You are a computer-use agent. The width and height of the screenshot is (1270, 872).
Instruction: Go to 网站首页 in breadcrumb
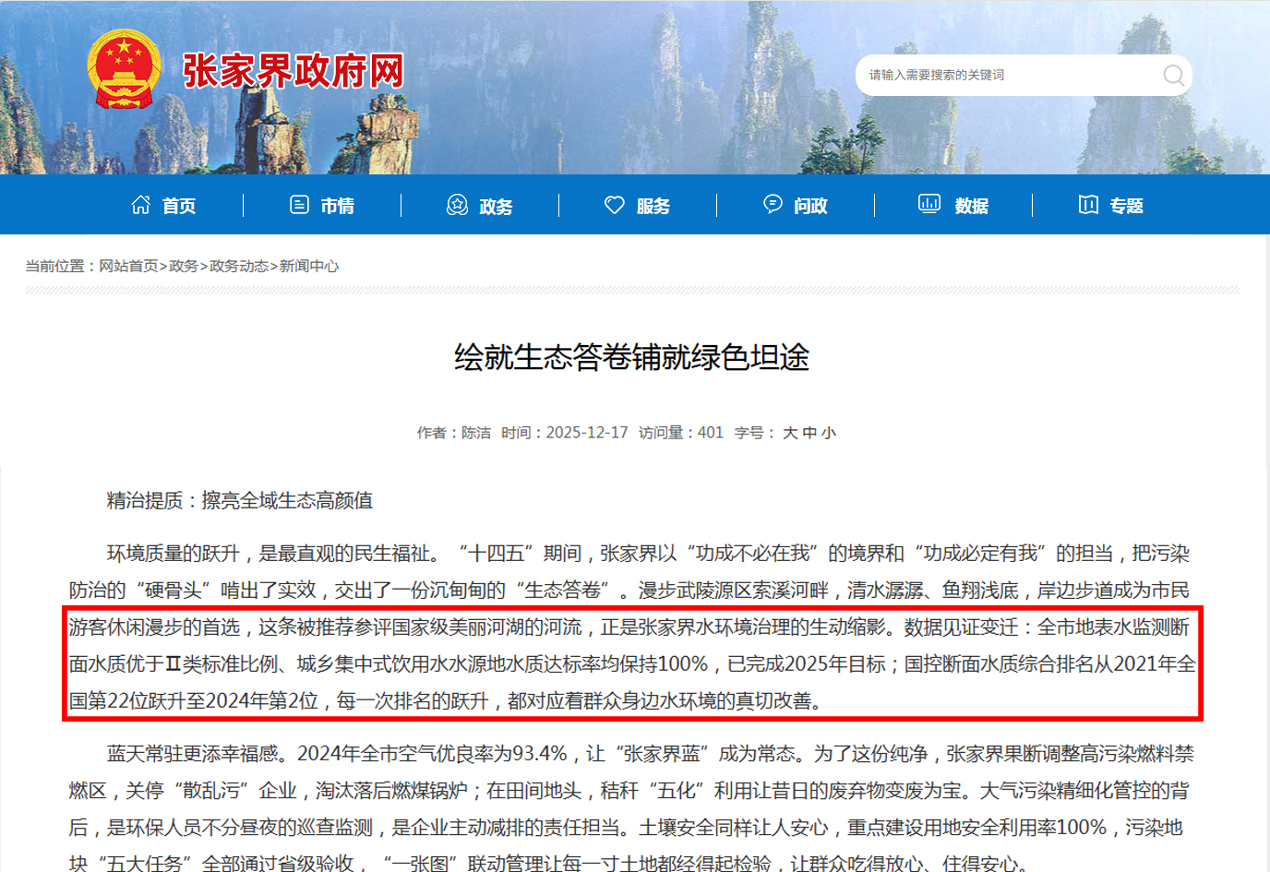click(x=128, y=266)
